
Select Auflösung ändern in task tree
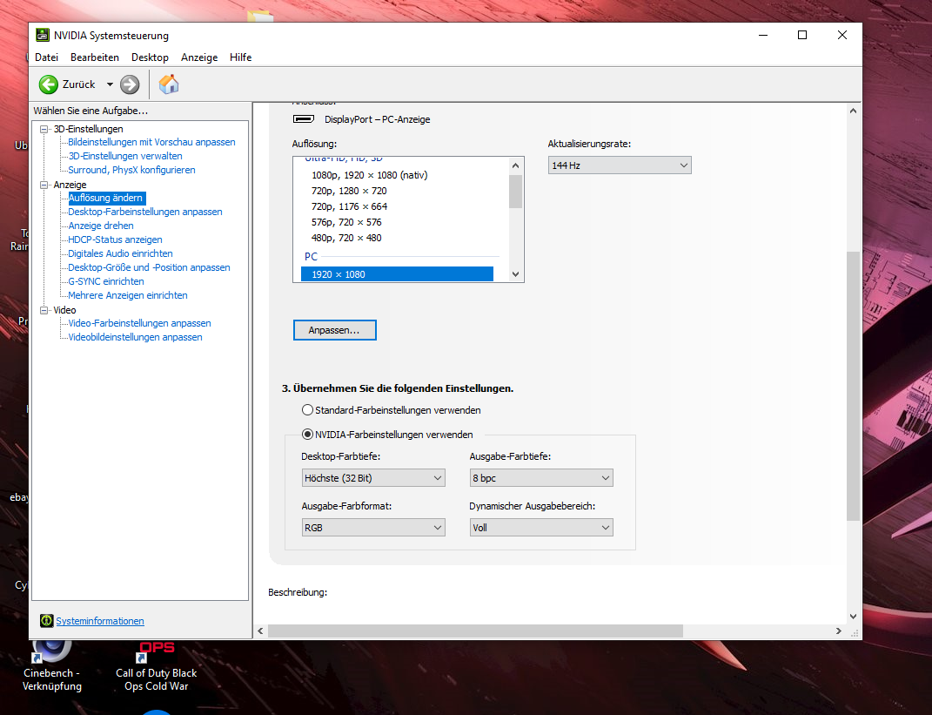tap(106, 198)
